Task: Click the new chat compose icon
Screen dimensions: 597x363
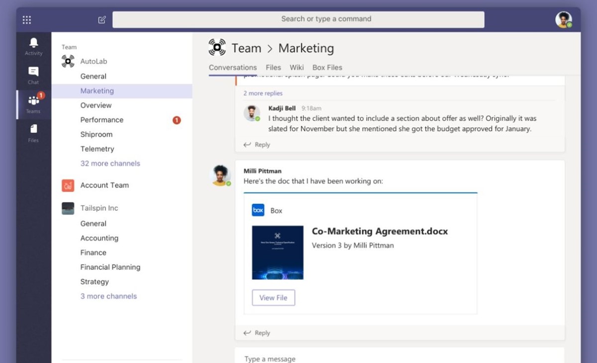Action: (x=102, y=19)
